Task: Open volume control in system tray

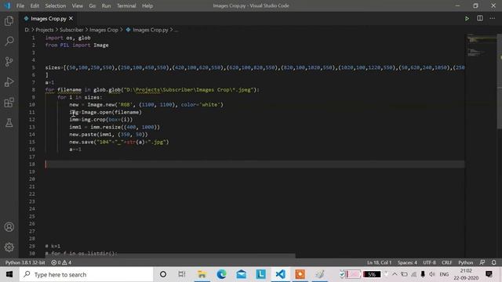Action: click(x=431, y=274)
